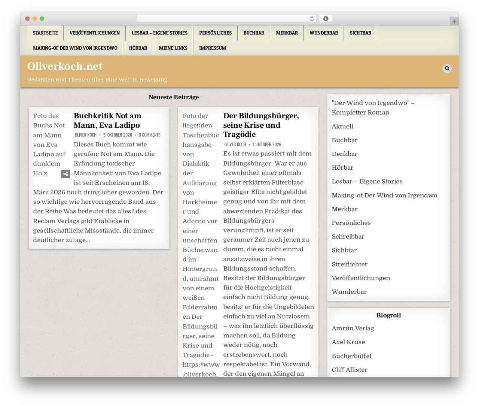Click the browser download arrow icon
The width and height of the screenshot is (479, 406).
point(326,19)
